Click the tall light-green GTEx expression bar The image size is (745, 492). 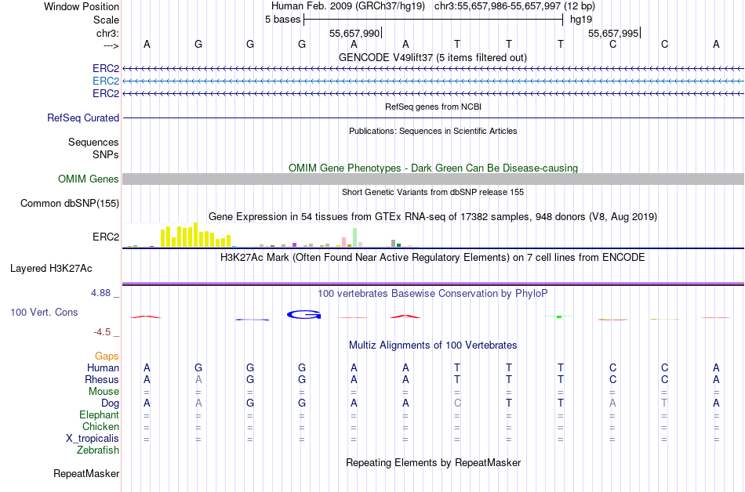coord(355,237)
